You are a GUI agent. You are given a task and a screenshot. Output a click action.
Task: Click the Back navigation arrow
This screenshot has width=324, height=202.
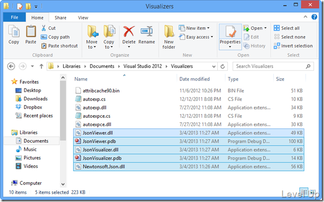point(11,66)
